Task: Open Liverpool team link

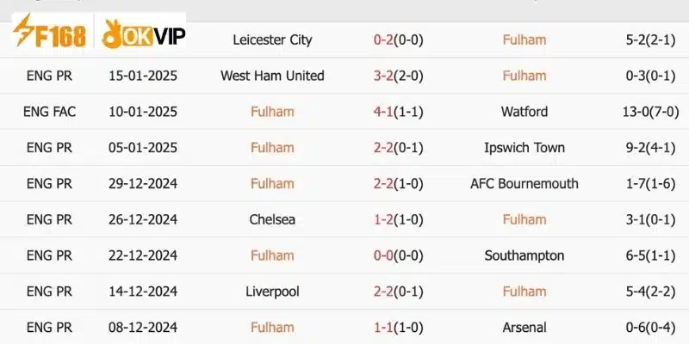Action: point(272,292)
